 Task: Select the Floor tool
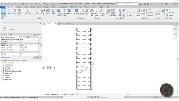coord(53,12)
